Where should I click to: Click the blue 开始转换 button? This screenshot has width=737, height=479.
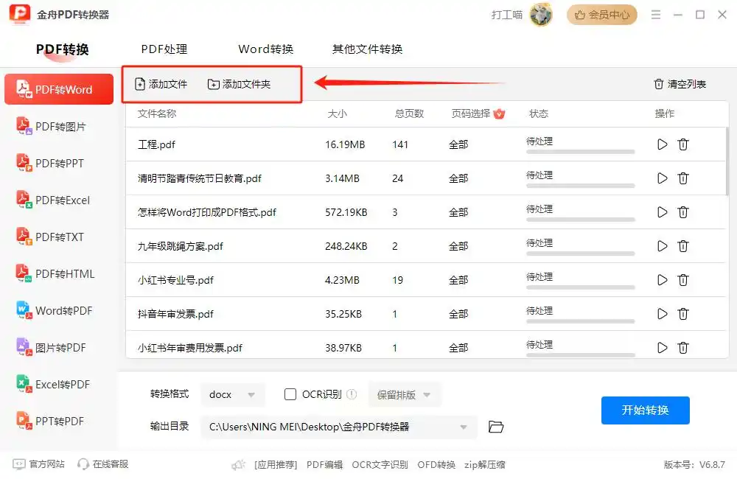[x=646, y=410]
